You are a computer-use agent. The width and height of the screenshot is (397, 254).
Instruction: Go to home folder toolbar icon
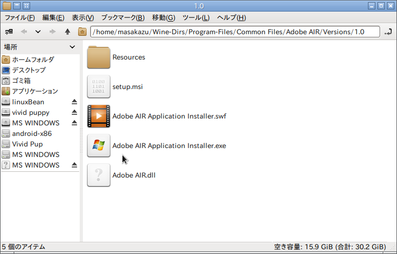click(x=82, y=32)
